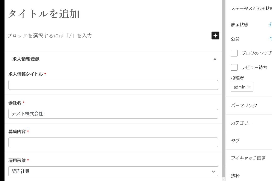Click the 求人情報登録 panel heading

pos(26,59)
